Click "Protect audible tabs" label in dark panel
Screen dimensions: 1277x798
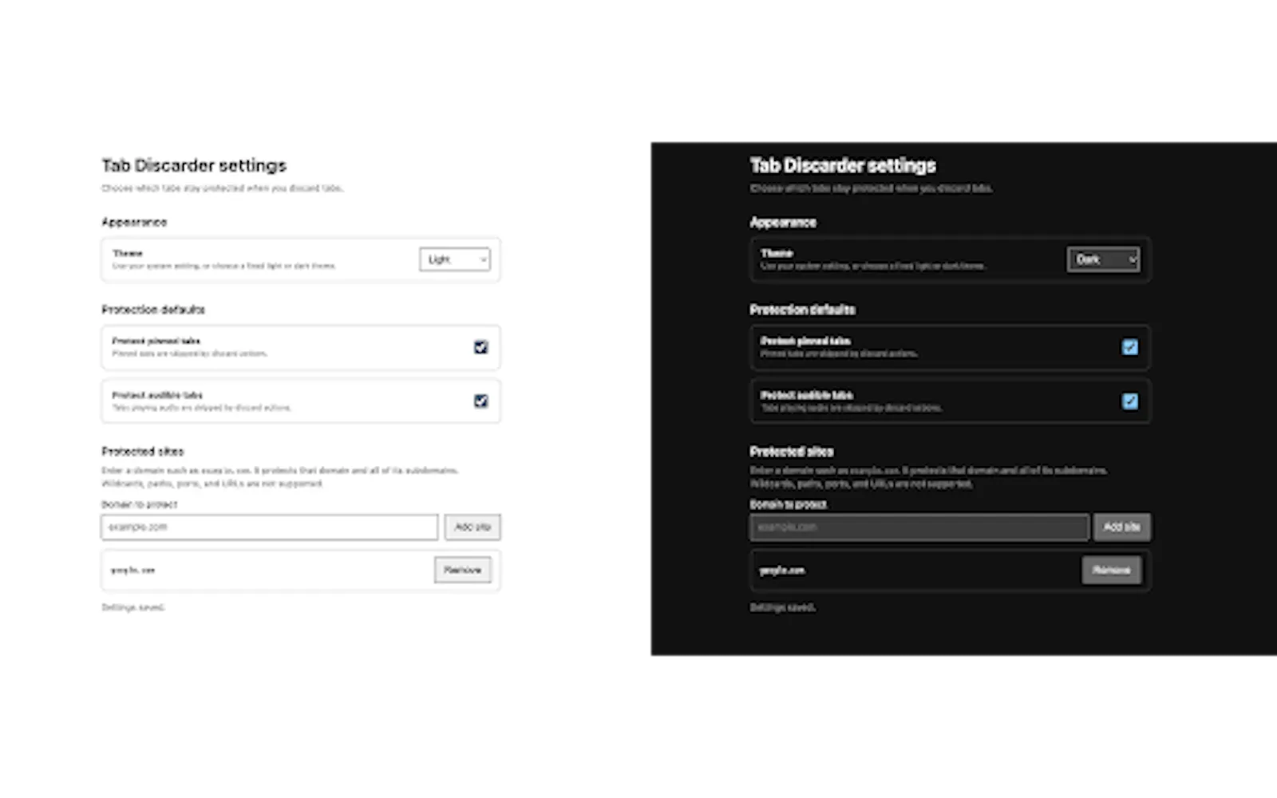[806, 396]
